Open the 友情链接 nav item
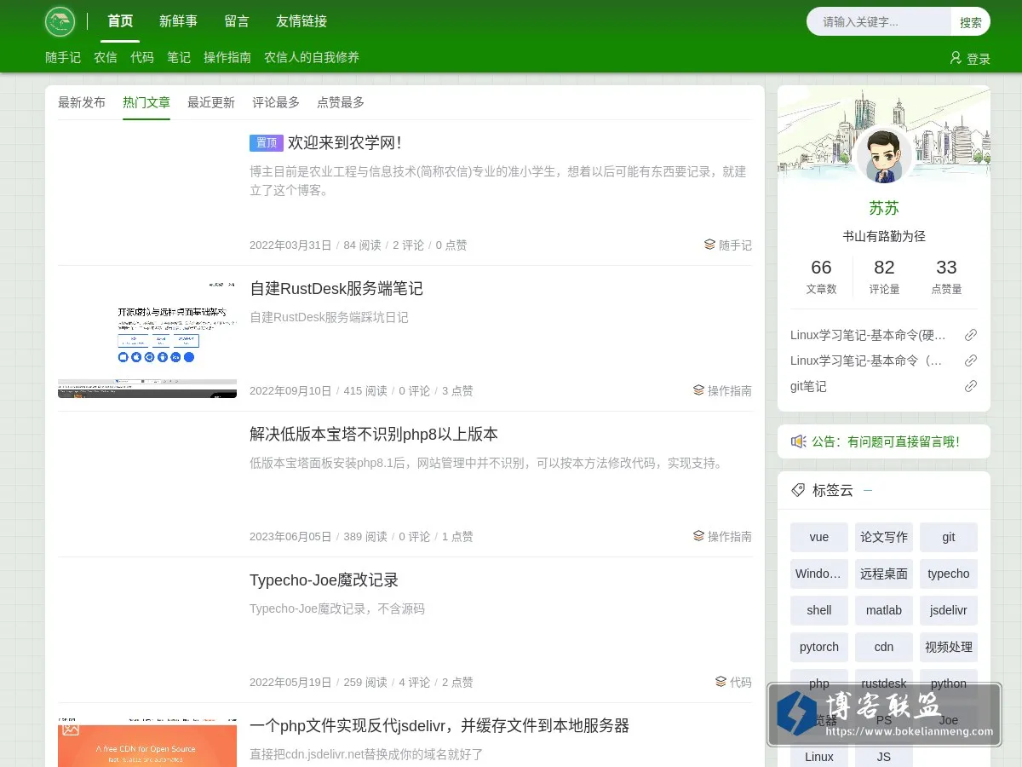The image size is (1022, 767). tap(301, 21)
